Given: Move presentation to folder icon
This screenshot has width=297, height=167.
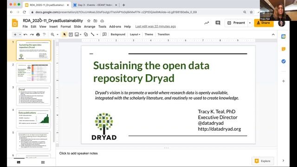Looking at the screenshot, I should pos(95,20).
